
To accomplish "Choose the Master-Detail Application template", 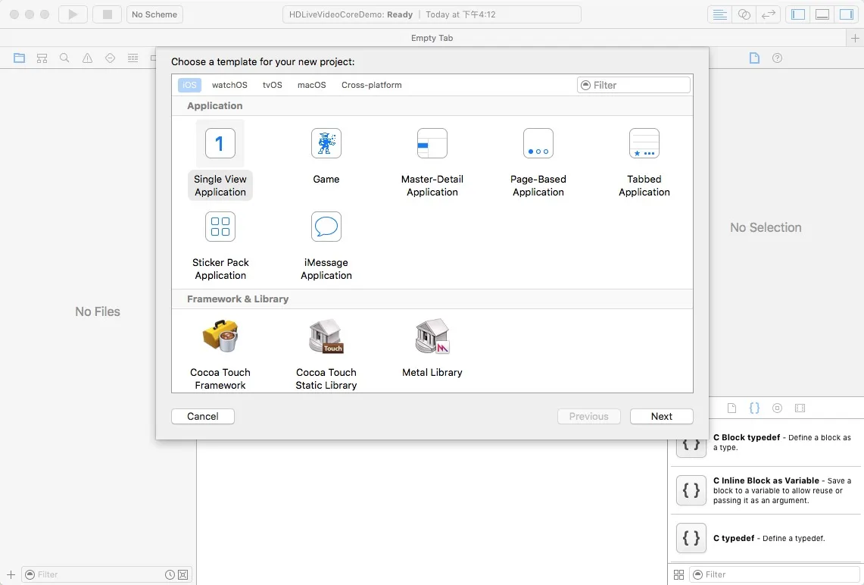I will [432, 161].
